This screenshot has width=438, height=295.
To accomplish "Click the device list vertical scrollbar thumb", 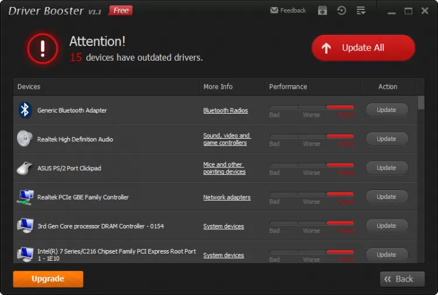I will tap(421, 103).
